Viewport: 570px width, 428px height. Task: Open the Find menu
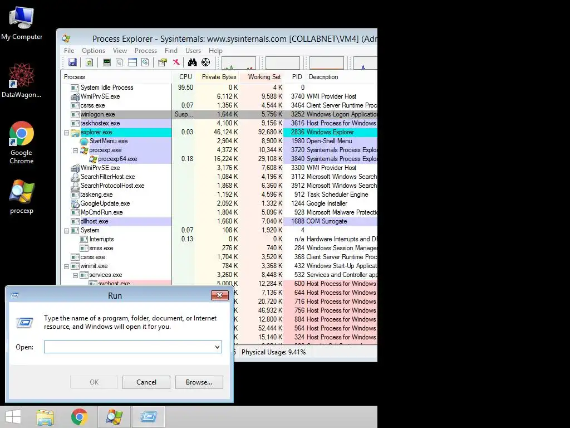tap(171, 51)
